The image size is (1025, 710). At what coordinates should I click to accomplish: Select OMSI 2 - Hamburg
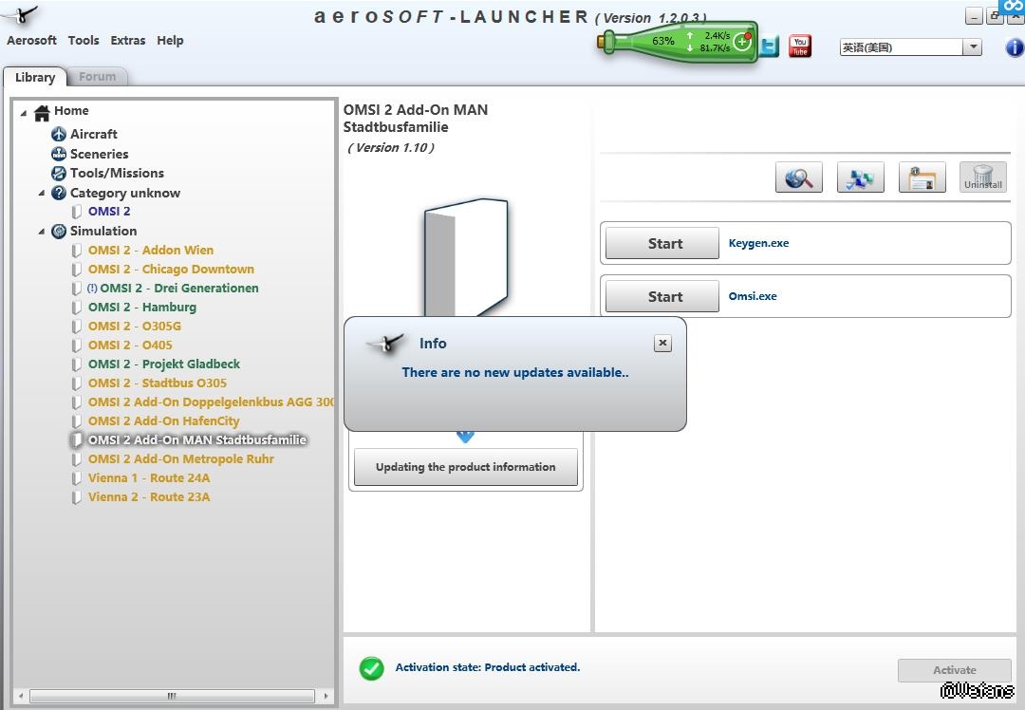click(141, 307)
